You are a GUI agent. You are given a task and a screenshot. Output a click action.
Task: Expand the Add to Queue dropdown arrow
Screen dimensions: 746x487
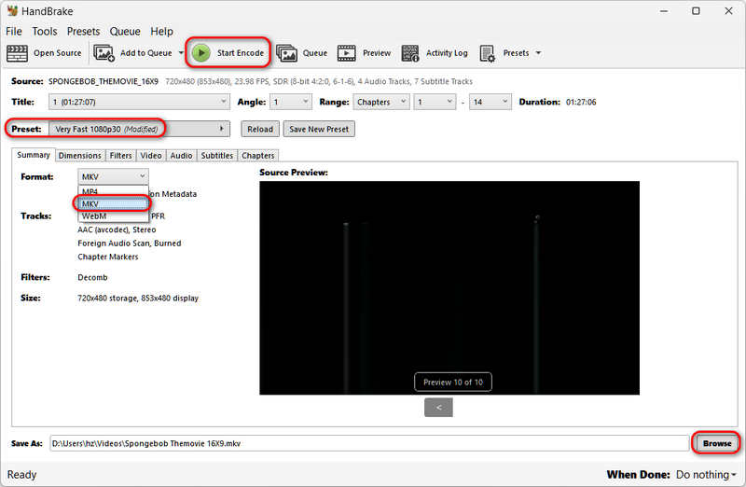(x=181, y=53)
